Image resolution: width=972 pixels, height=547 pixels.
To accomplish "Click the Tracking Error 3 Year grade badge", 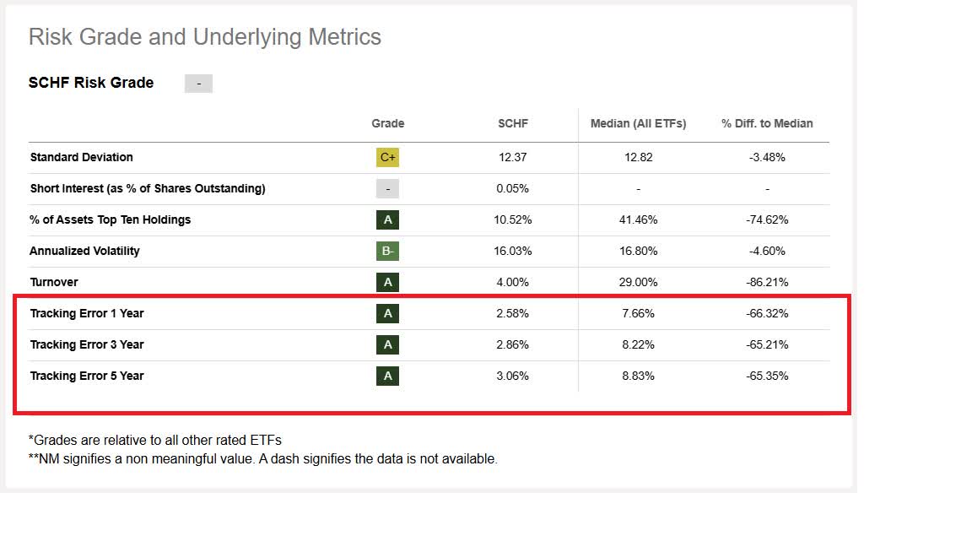I will tap(387, 344).
